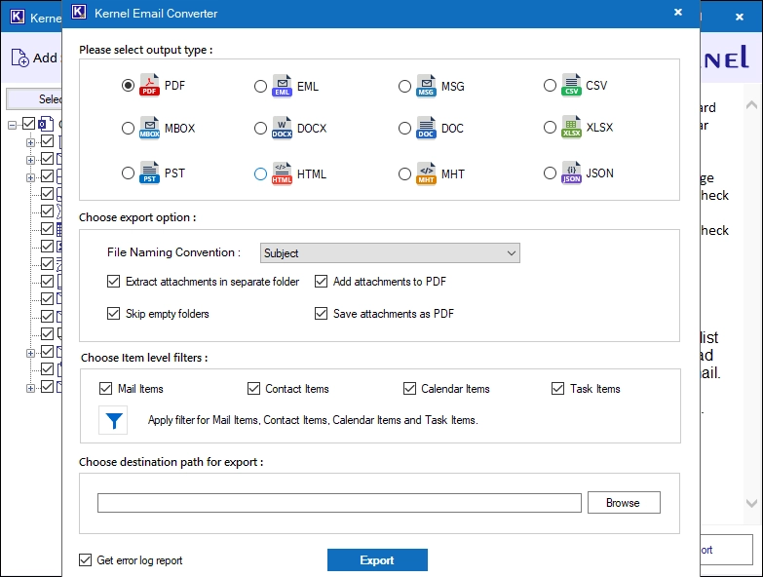
Task: Click the Outlook mailbox icon in the tree
Action: click(46, 124)
